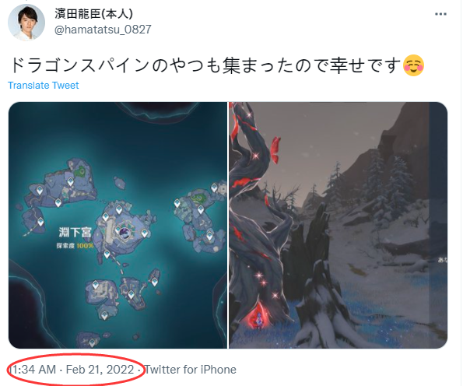Open the author's profile avatar photo
Screen dimensions: 463x386
tap(26, 22)
